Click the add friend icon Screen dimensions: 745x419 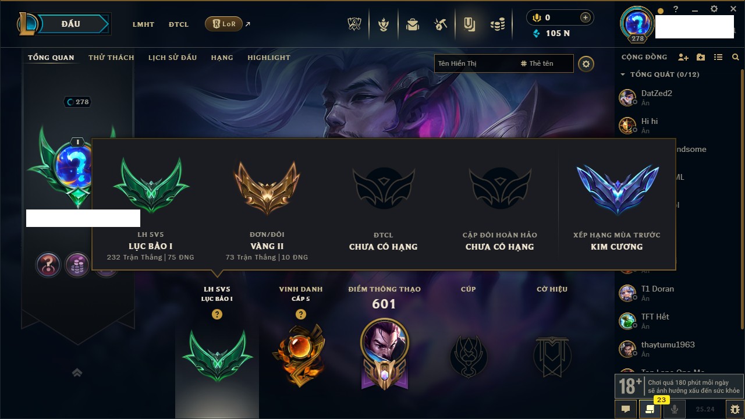tap(683, 57)
